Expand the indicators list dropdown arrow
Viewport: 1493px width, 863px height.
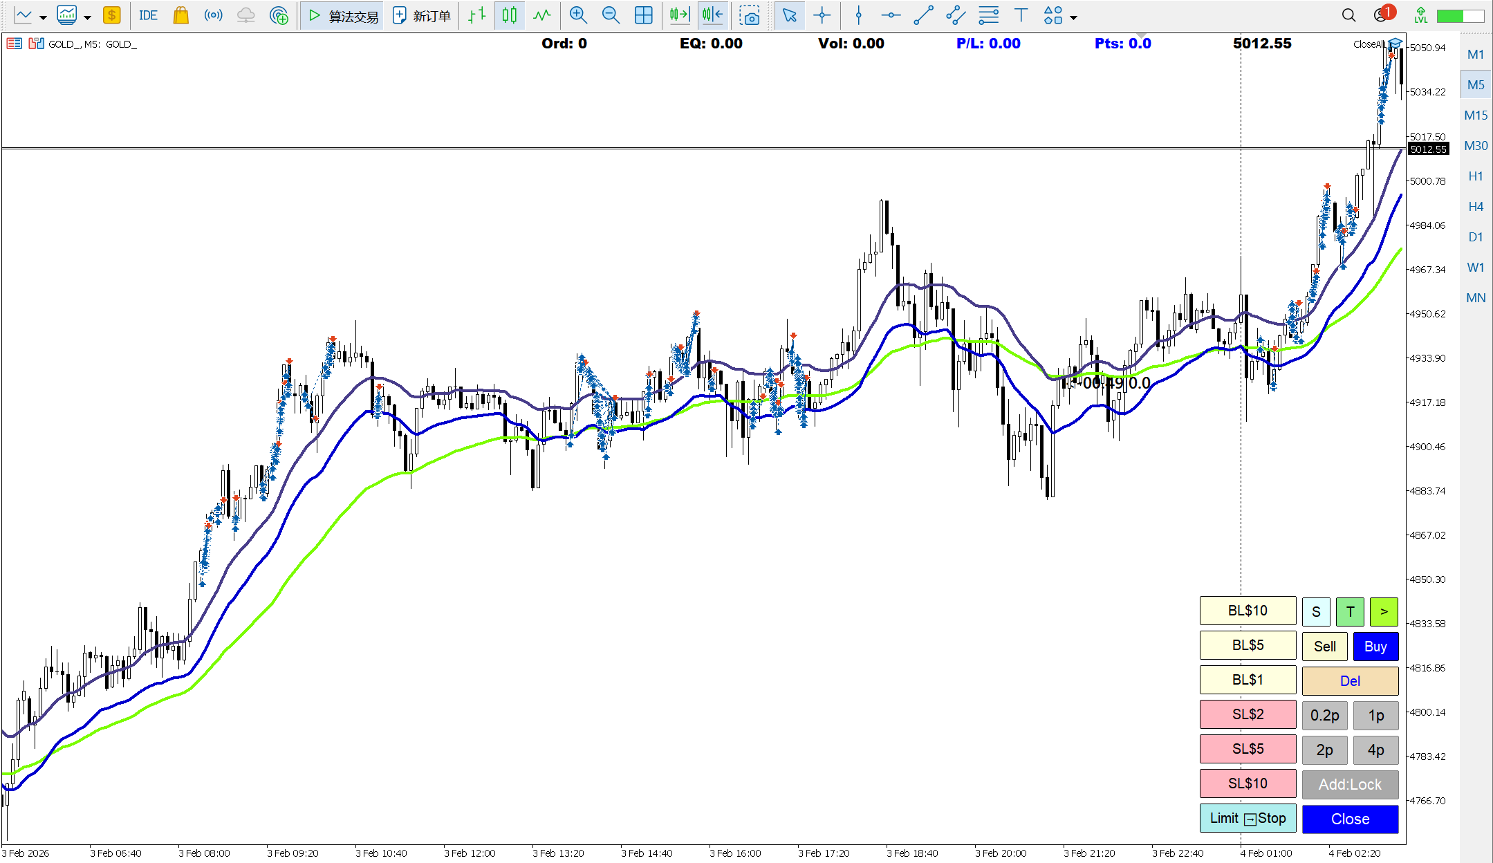tap(87, 17)
